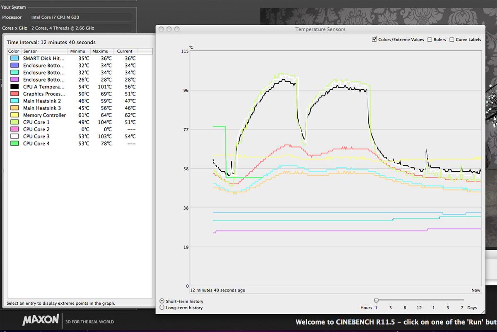Viewport: 497px width, 332px height.
Task: Select Long-term history radio button
Action: (x=162, y=308)
